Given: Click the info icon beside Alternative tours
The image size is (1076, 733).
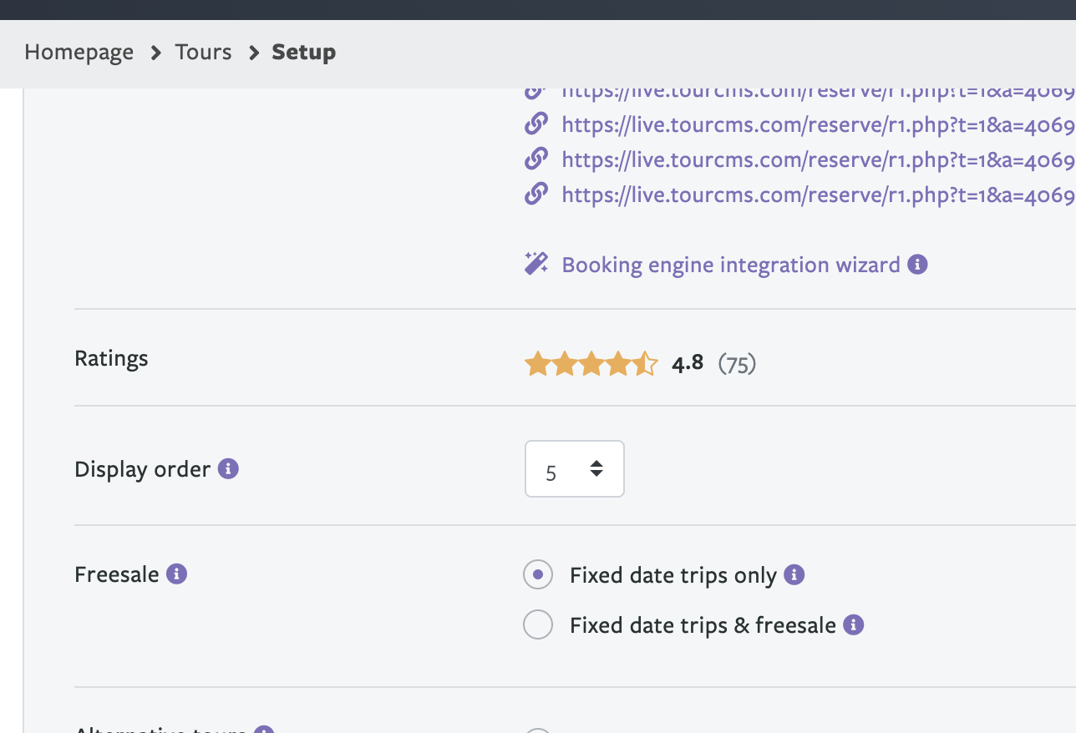Looking at the screenshot, I should [x=264, y=730].
